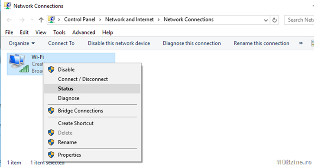Click the shield icon next to Disable
The height and width of the screenshot is (167, 314).
click(51, 70)
